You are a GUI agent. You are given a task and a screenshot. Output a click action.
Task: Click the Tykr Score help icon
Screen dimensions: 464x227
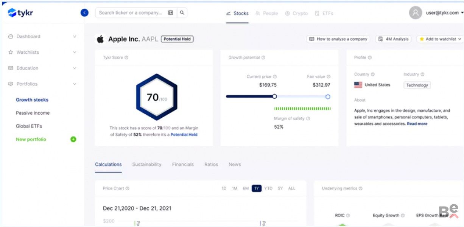(126, 58)
